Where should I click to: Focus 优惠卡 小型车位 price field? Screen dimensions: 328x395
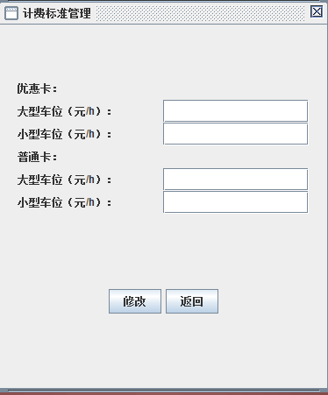235,134
